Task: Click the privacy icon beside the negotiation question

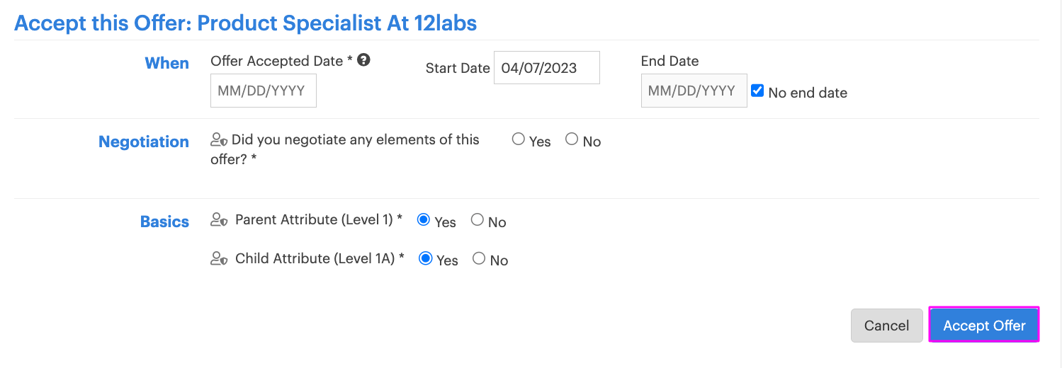Action: pyautogui.click(x=219, y=140)
